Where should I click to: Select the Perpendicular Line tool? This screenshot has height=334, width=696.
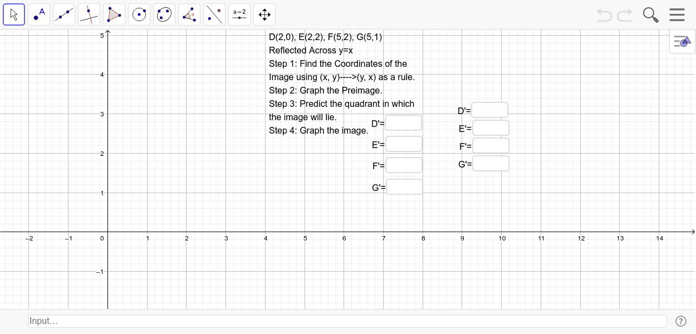89,14
